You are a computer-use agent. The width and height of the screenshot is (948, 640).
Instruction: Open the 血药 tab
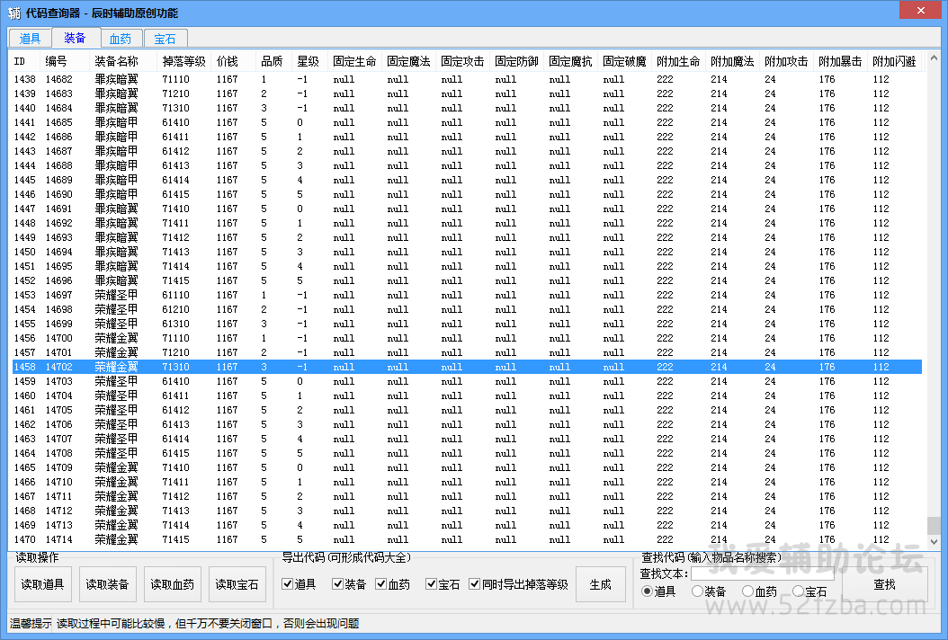click(121, 39)
